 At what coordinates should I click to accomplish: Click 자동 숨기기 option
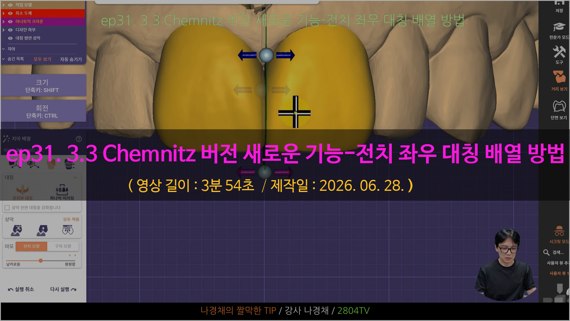(x=71, y=59)
